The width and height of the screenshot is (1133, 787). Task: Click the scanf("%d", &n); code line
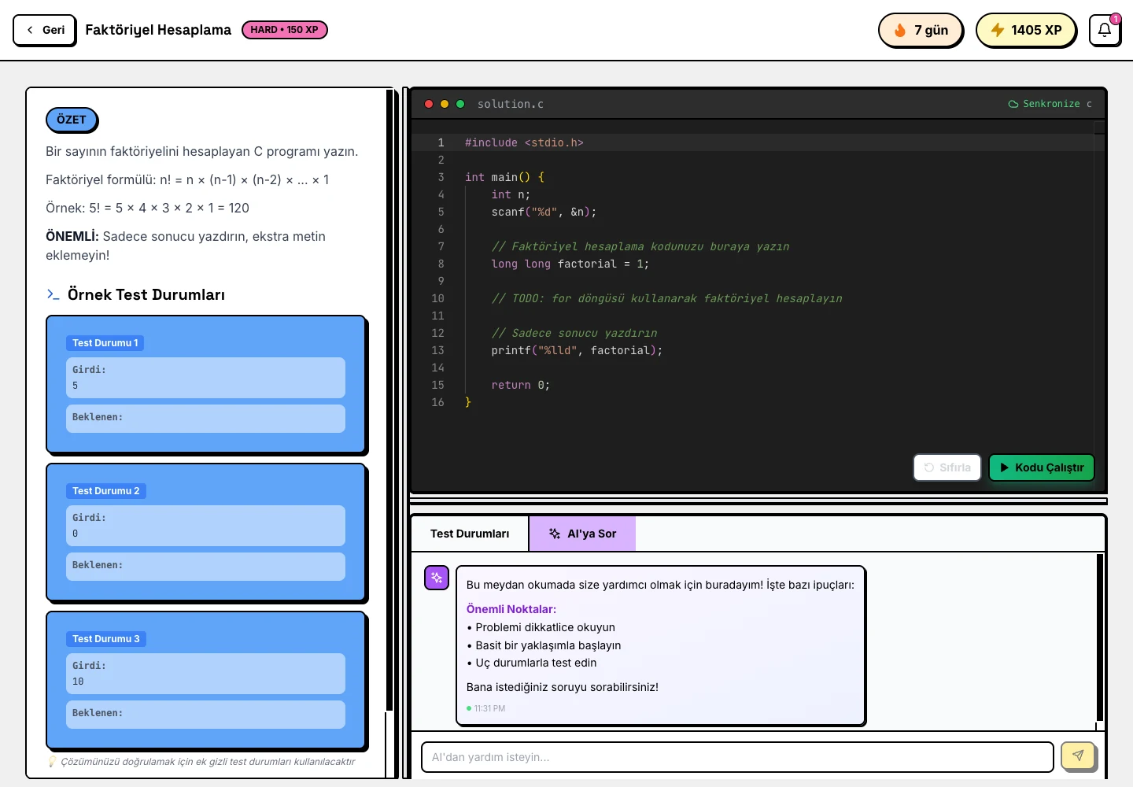pos(544,212)
